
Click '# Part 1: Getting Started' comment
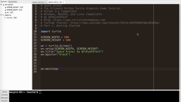point(60,26)
